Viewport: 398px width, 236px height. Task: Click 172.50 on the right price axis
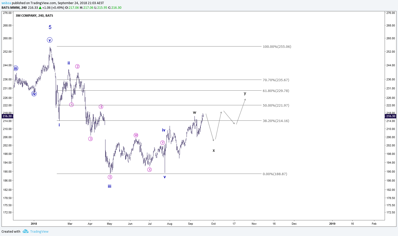[x=391, y=212]
